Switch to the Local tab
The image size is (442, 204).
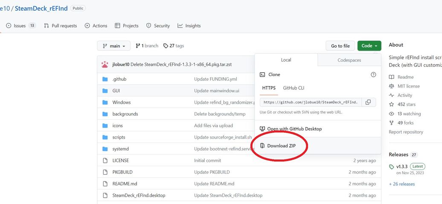point(286,60)
